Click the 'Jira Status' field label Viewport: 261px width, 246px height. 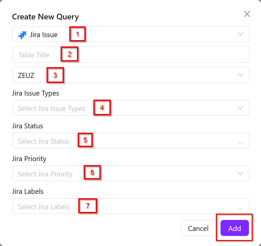click(x=27, y=126)
